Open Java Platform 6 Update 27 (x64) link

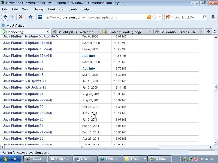click(28, 100)
